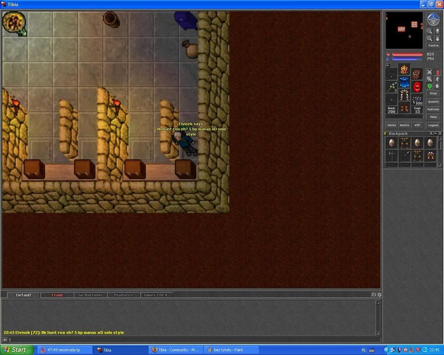
Task: Select defensive fight mode (green shield)
Action: pyautogui.click(x=430, y=86)
